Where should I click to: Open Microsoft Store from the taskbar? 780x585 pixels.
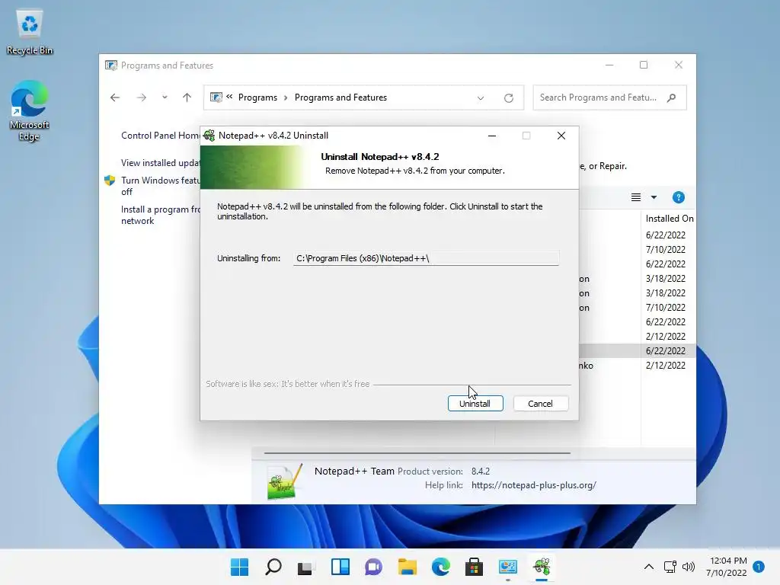(474, 567)
